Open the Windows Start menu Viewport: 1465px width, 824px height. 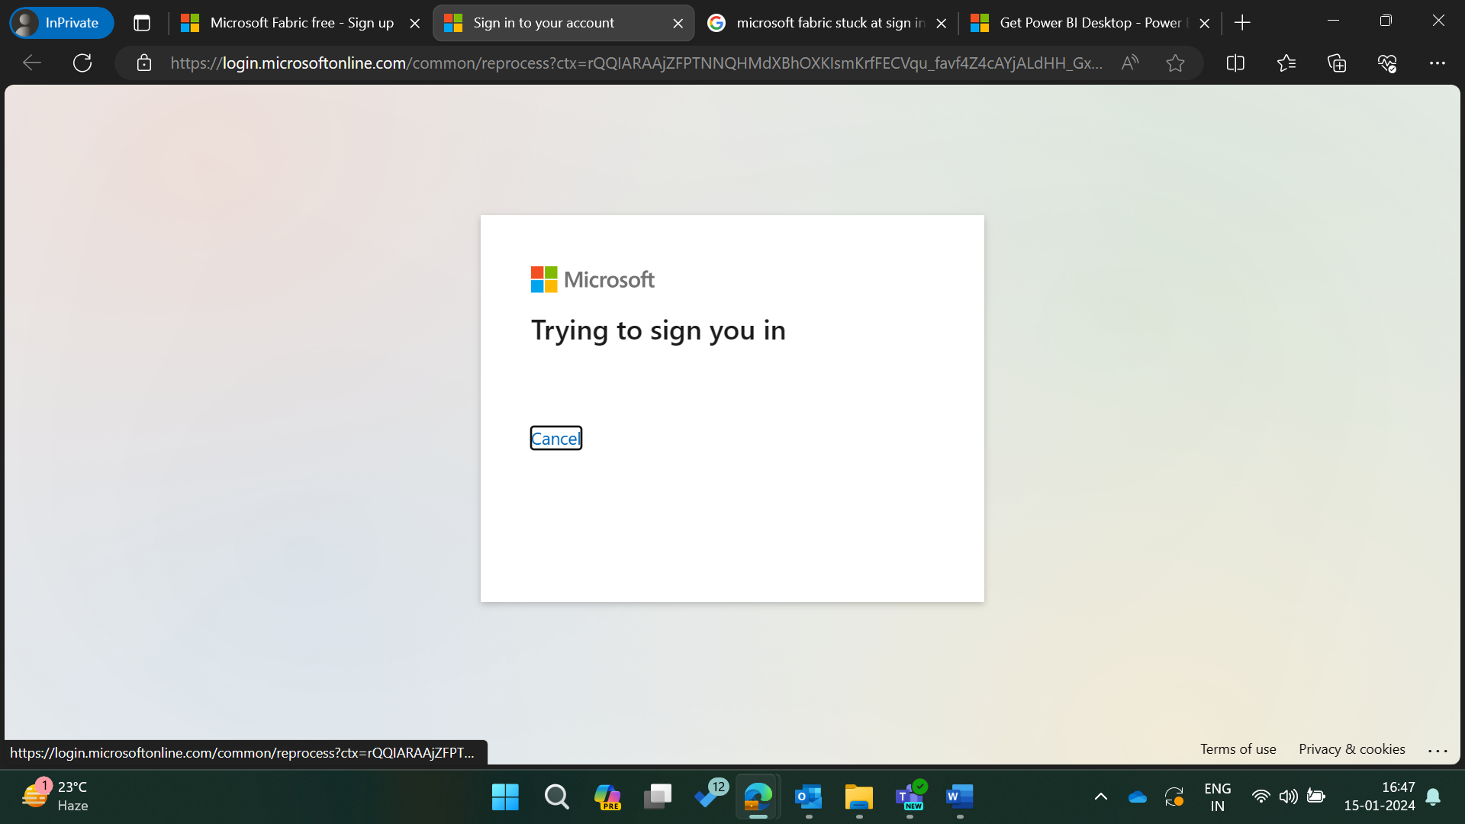(505, 797)
